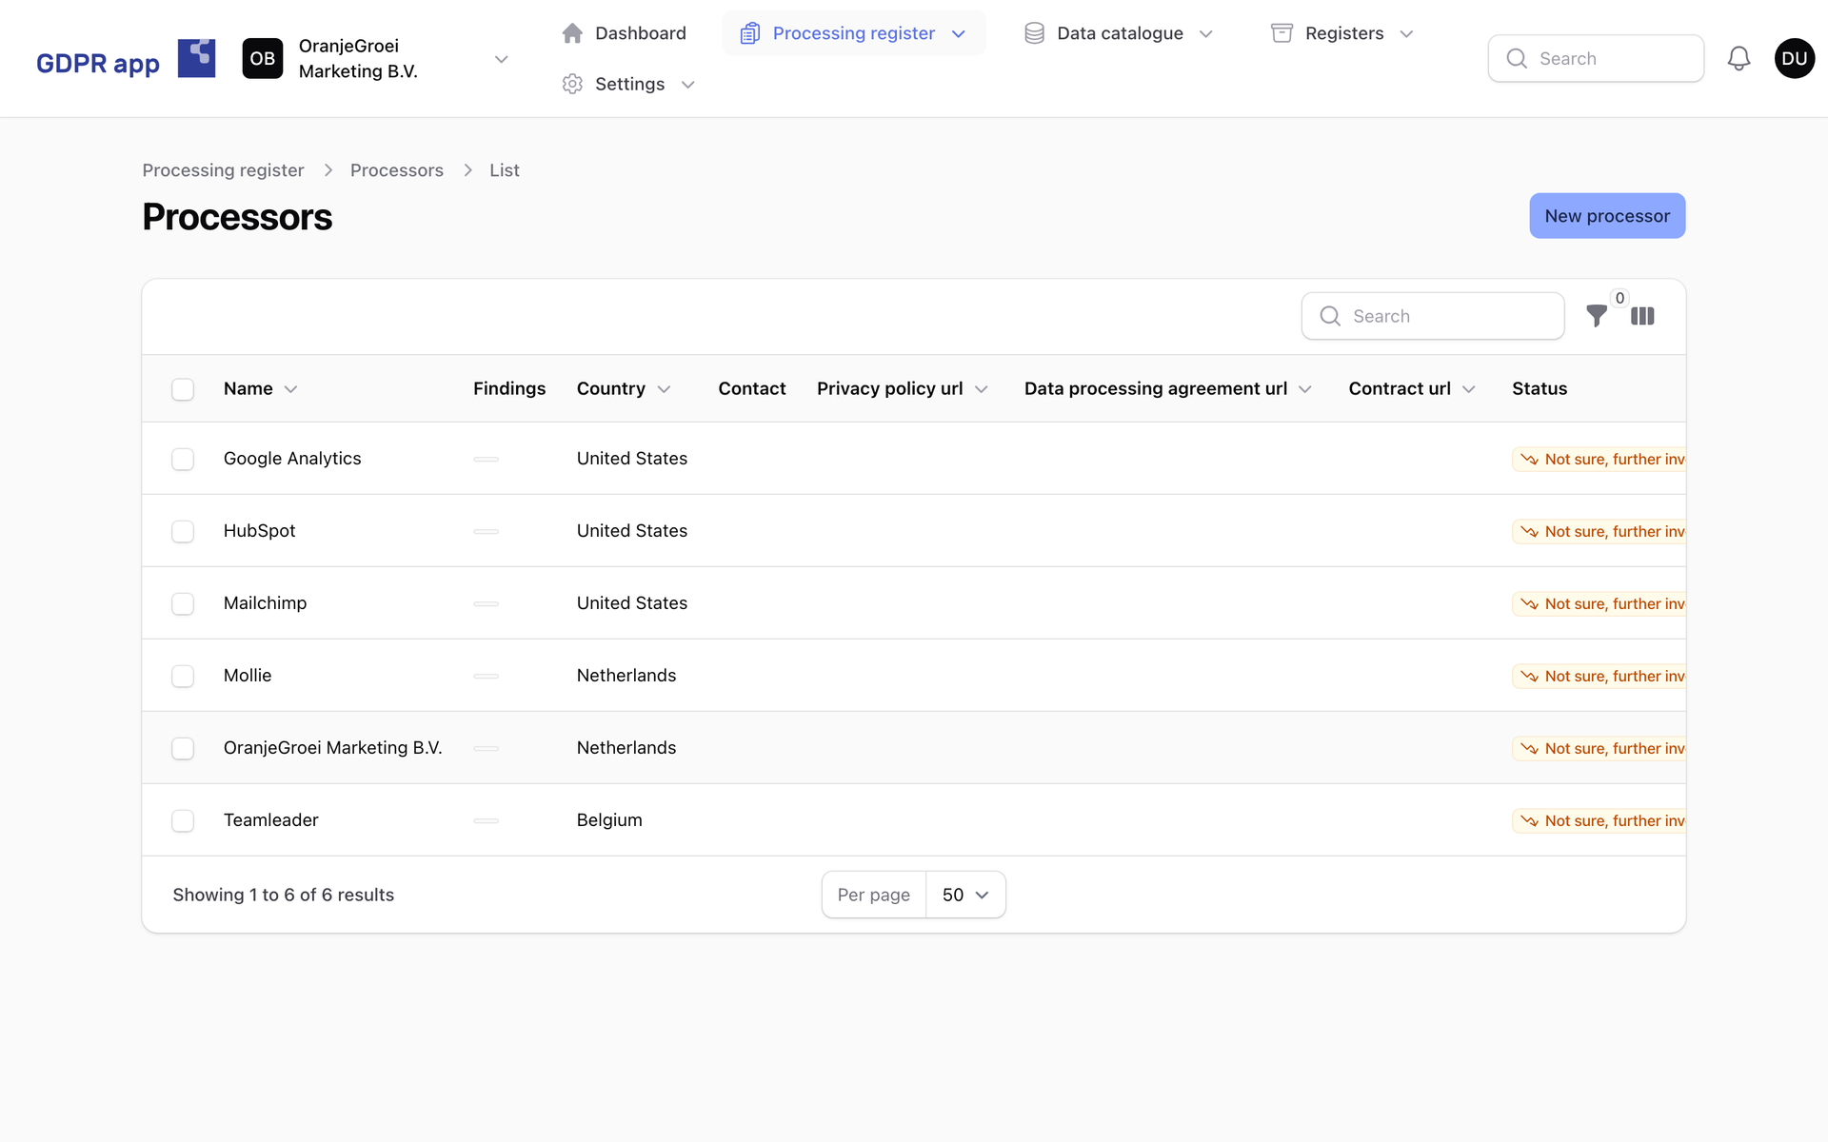Expand the Data catalogue menu chevron
The height and width of the screenshot is (1142, 1828).
[x=1206, y=34]
